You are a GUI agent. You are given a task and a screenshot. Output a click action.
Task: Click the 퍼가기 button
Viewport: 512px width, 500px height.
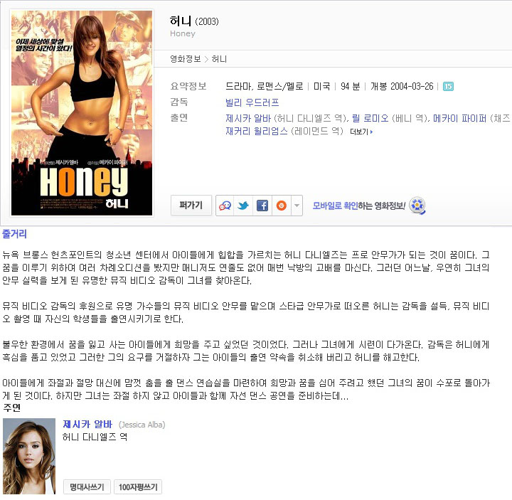(x=191, y=205)
